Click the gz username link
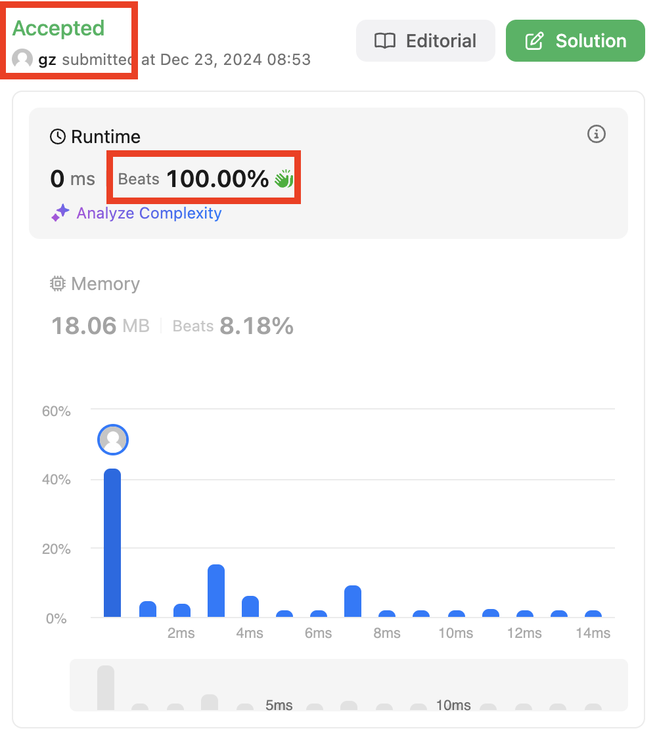 pos(47,60)
